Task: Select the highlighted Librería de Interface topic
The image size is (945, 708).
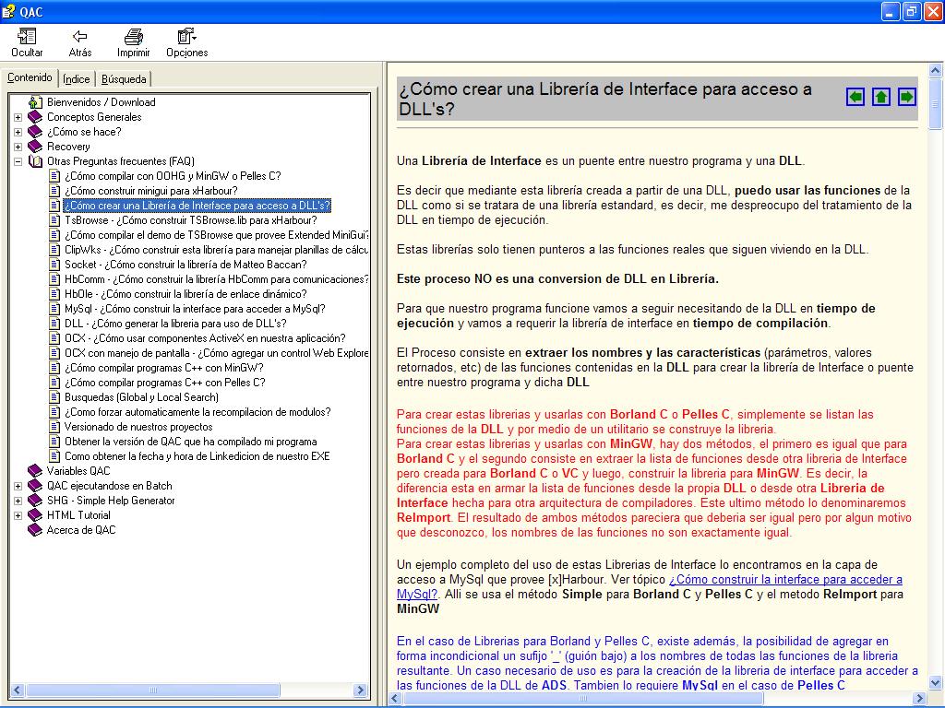Action: tap(197, 206)
